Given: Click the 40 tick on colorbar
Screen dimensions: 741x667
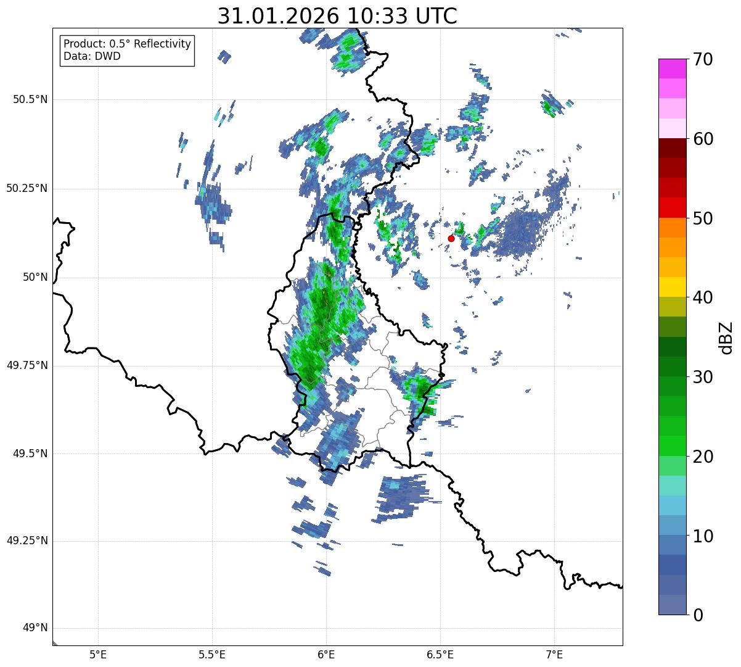Looking at the screenshot, I should tap(703, 297).
